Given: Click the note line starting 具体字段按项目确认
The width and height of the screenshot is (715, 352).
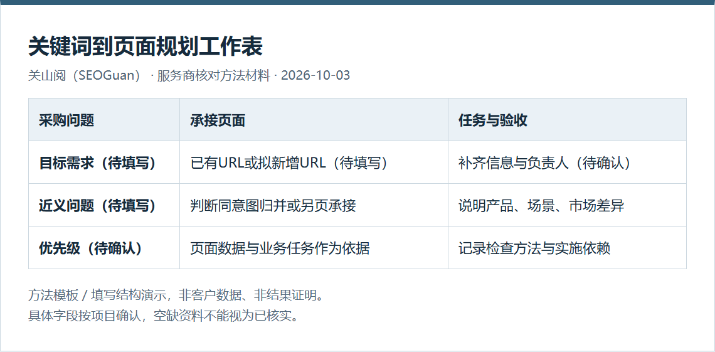Looking at the screenshot, I should 164,316.
